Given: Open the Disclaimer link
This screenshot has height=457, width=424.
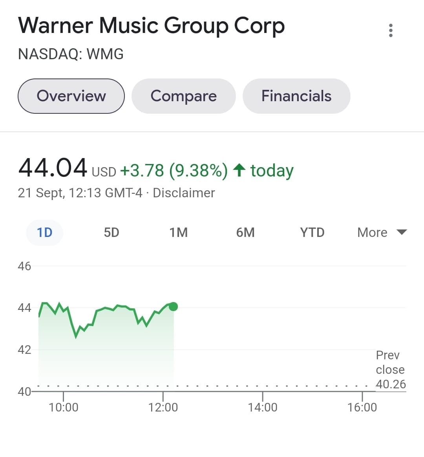Looking at the screenshot, I should (x=184, y=193).
